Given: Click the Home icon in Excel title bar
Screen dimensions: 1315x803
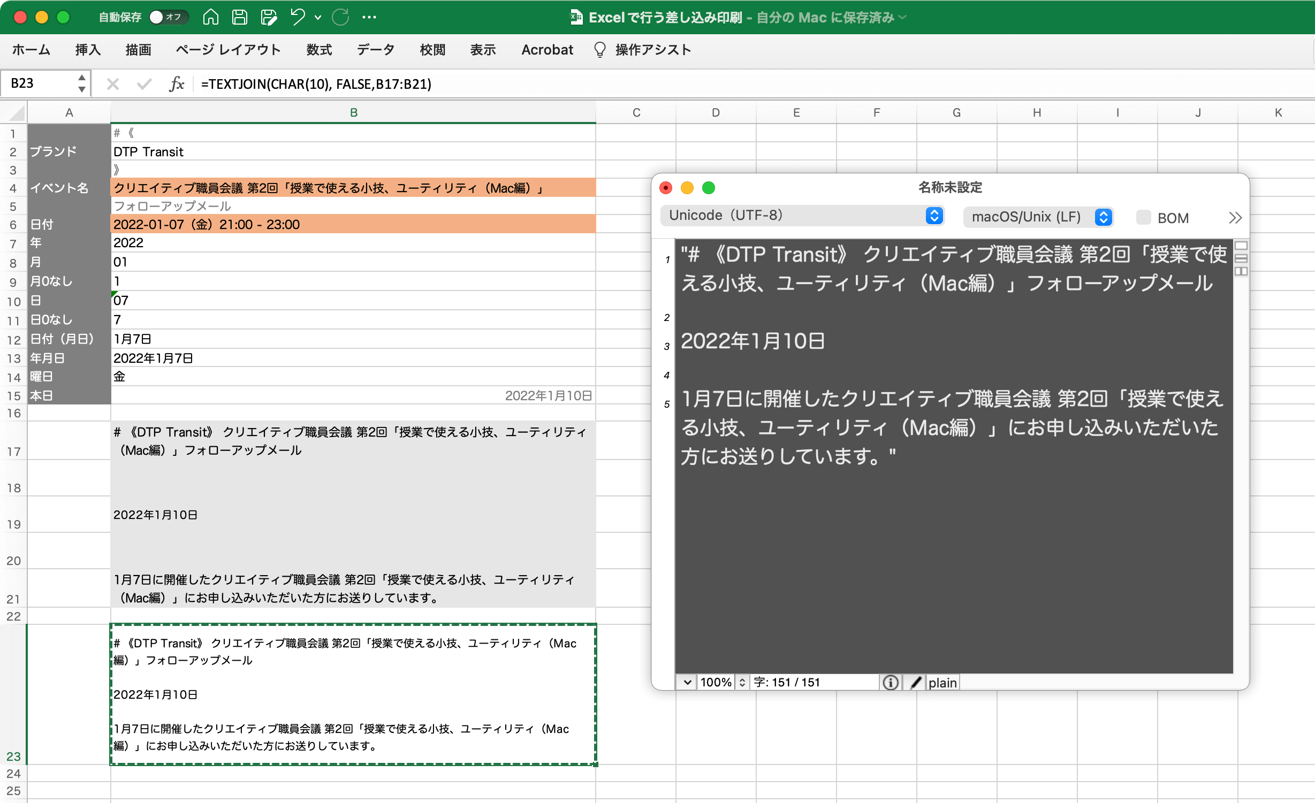Looking at the screenshot, I should tap(210, 18).
